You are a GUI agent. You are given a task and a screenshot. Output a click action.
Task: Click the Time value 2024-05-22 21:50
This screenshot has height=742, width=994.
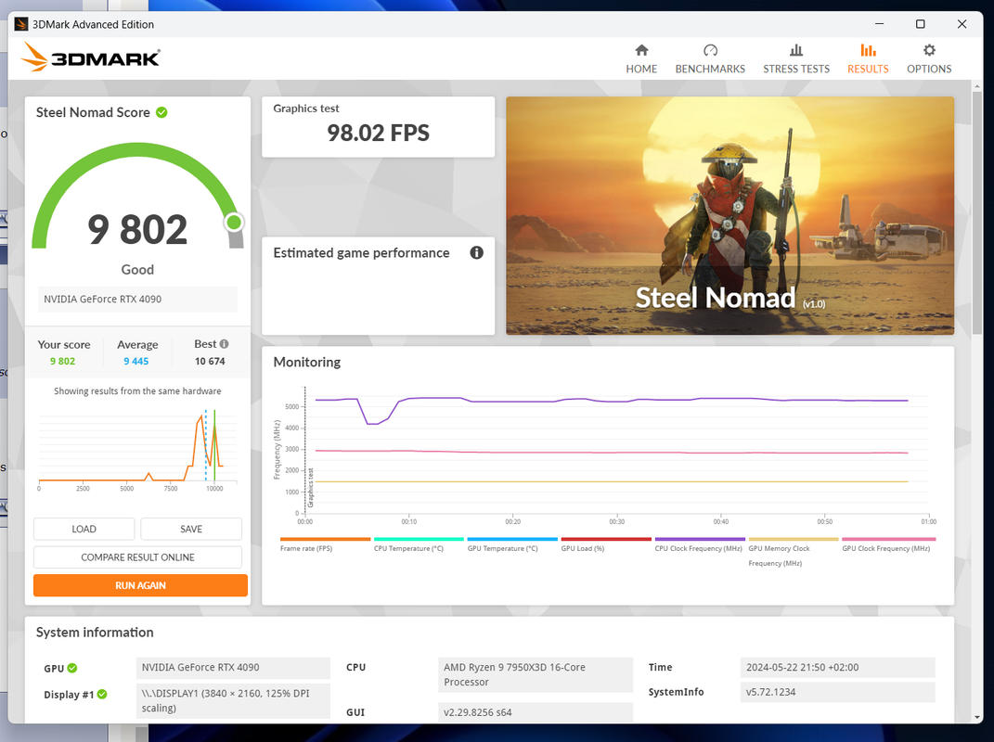[x=837, y=668]
